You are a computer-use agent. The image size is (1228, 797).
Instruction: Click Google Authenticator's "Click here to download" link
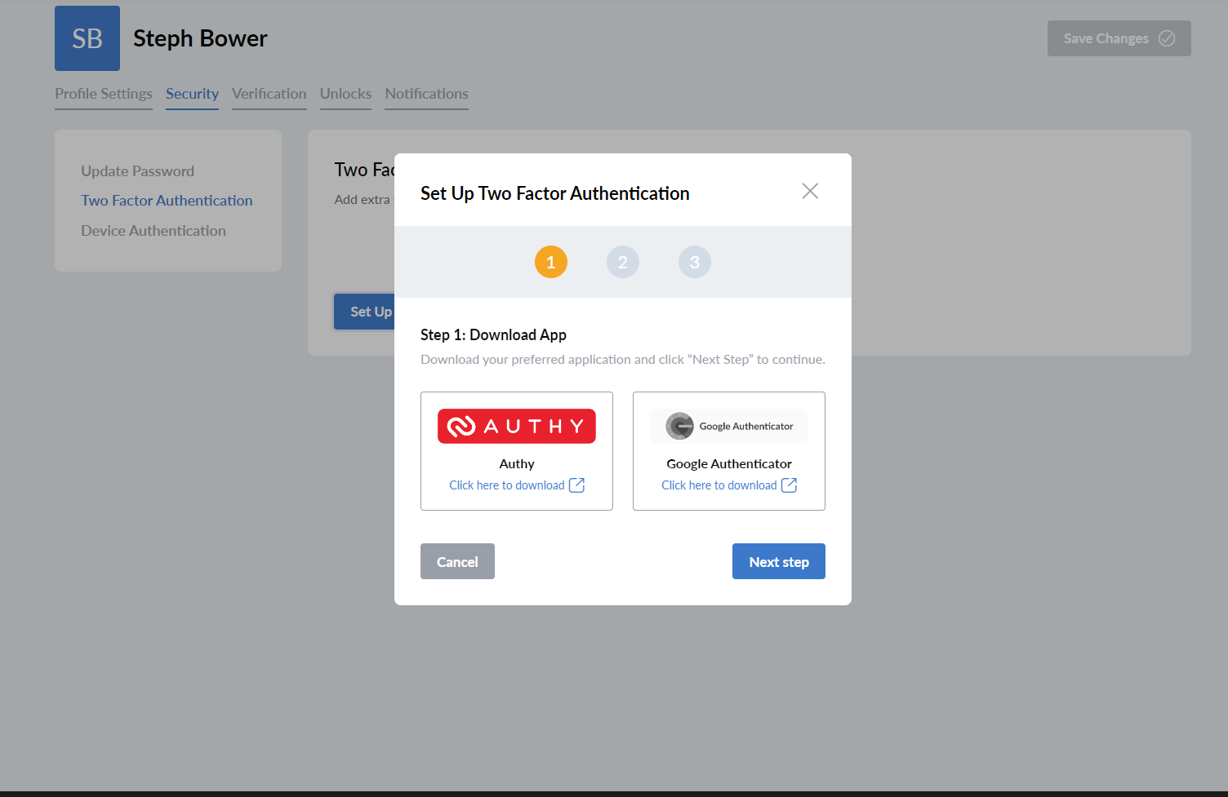click(x=719, y=485)
